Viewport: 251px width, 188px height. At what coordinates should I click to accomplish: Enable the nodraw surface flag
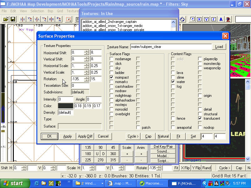[x=111, y=91]
